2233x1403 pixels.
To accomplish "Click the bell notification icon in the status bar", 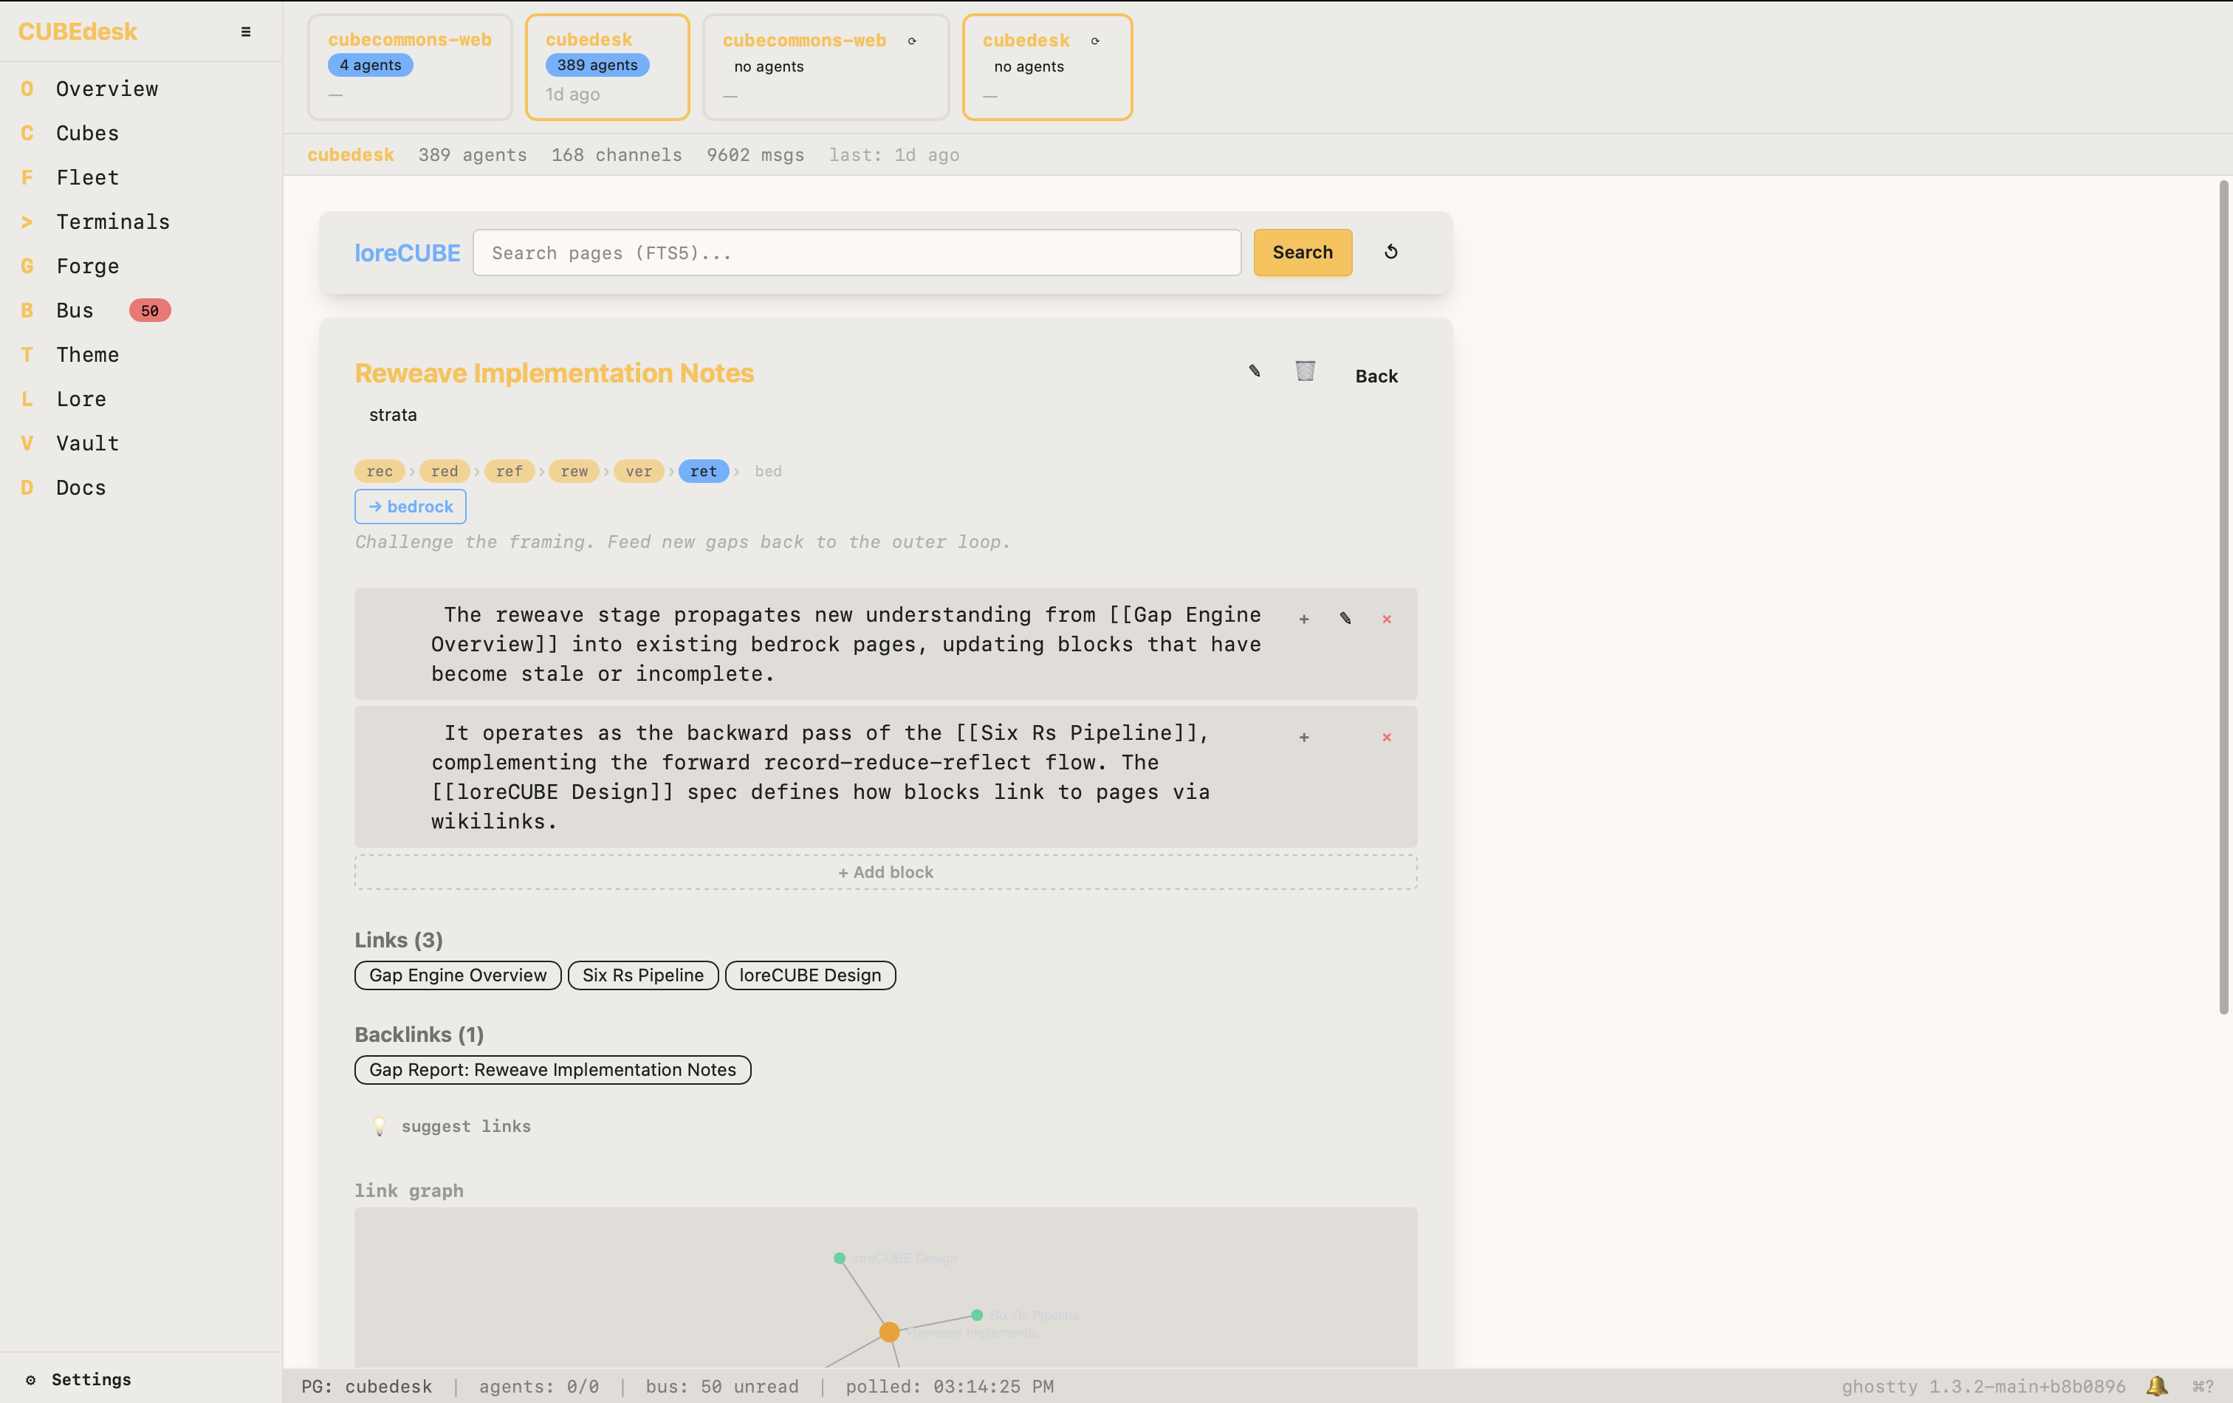I will click(x=2156, y=1386).
